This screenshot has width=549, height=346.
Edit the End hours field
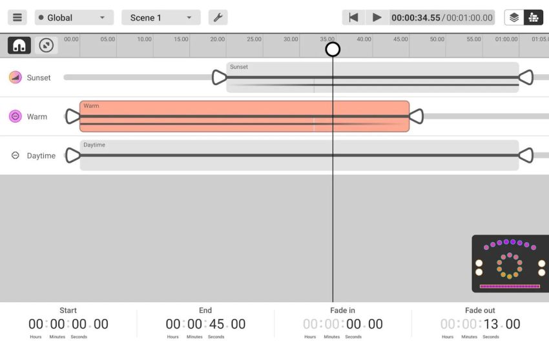point(173,324)
